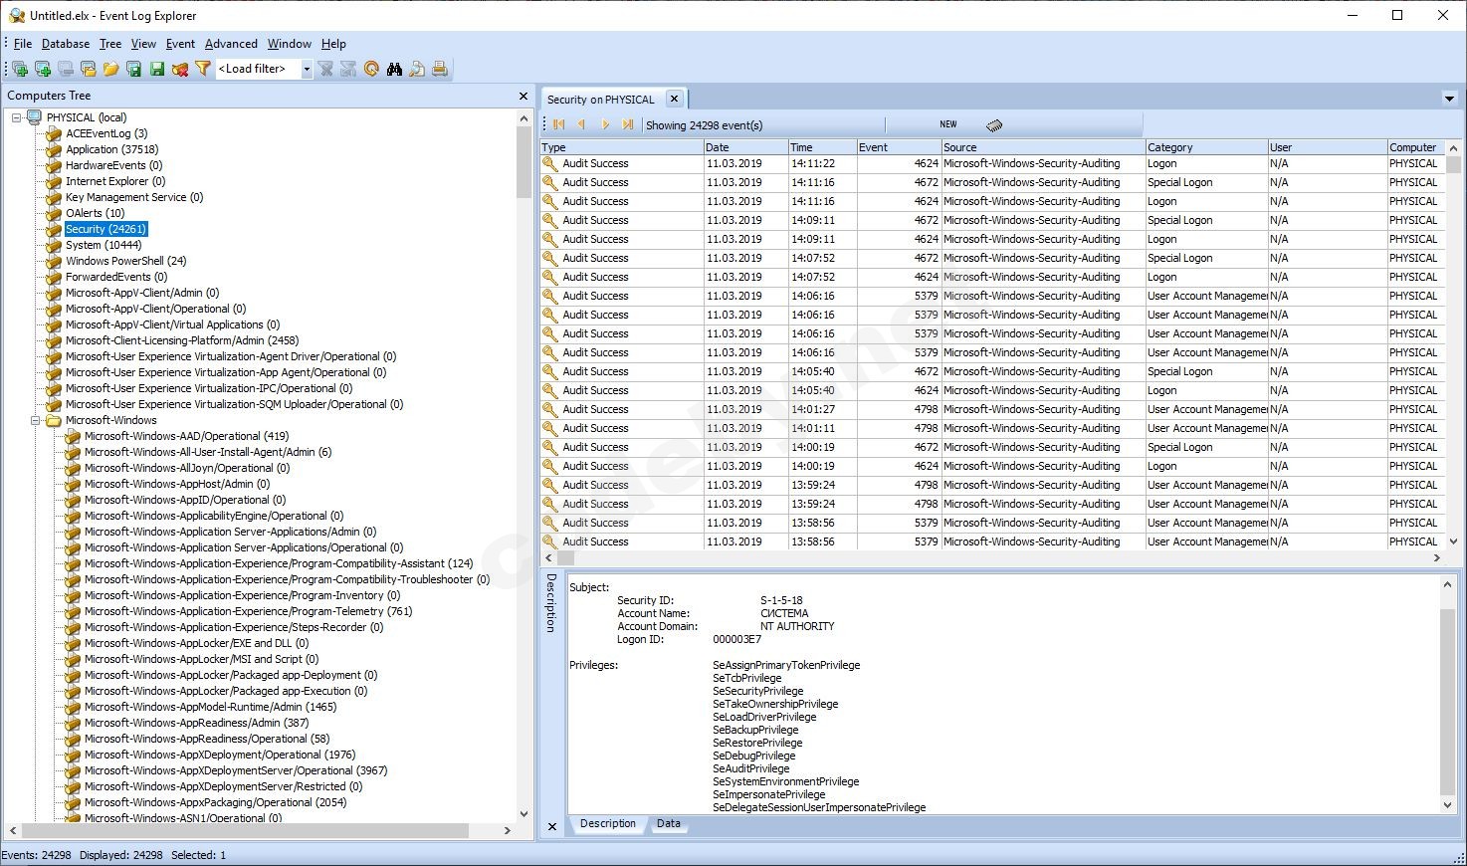
Task: Select System (10444) log in tree
Action: click(104, 245)
